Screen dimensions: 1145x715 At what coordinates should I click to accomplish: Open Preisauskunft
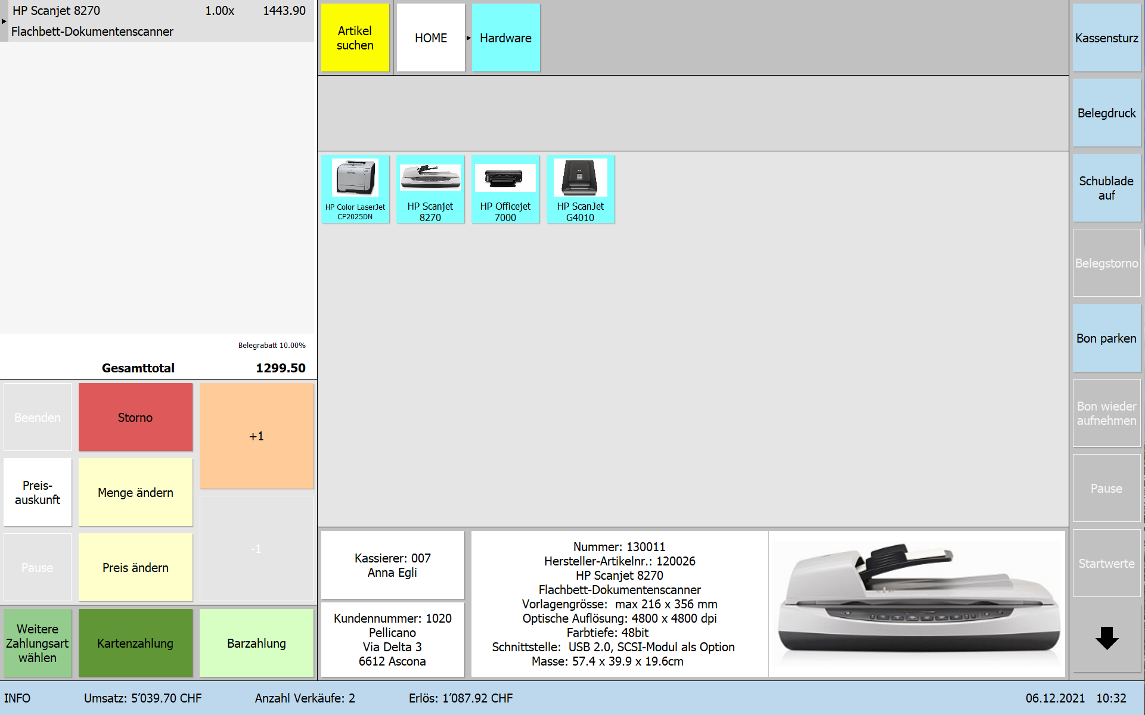coord(38,492)
